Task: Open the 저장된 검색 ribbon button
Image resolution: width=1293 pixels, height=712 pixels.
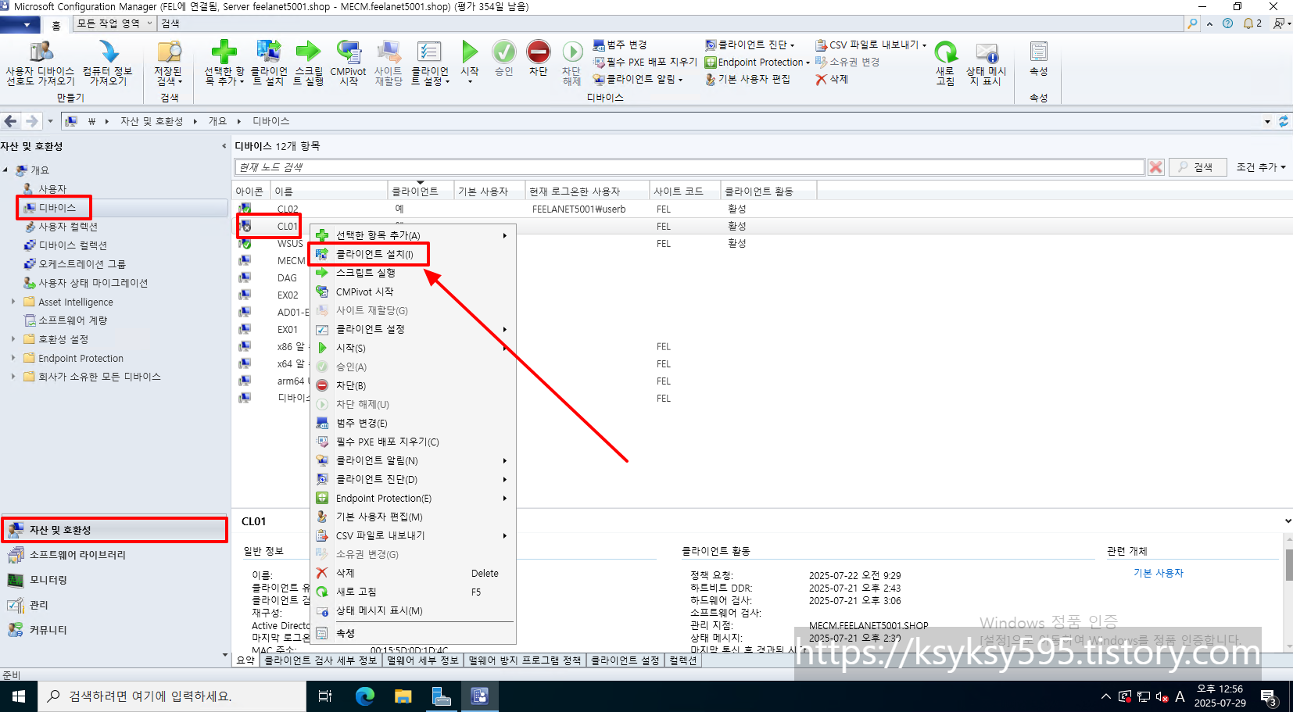Action: [168, 63]
